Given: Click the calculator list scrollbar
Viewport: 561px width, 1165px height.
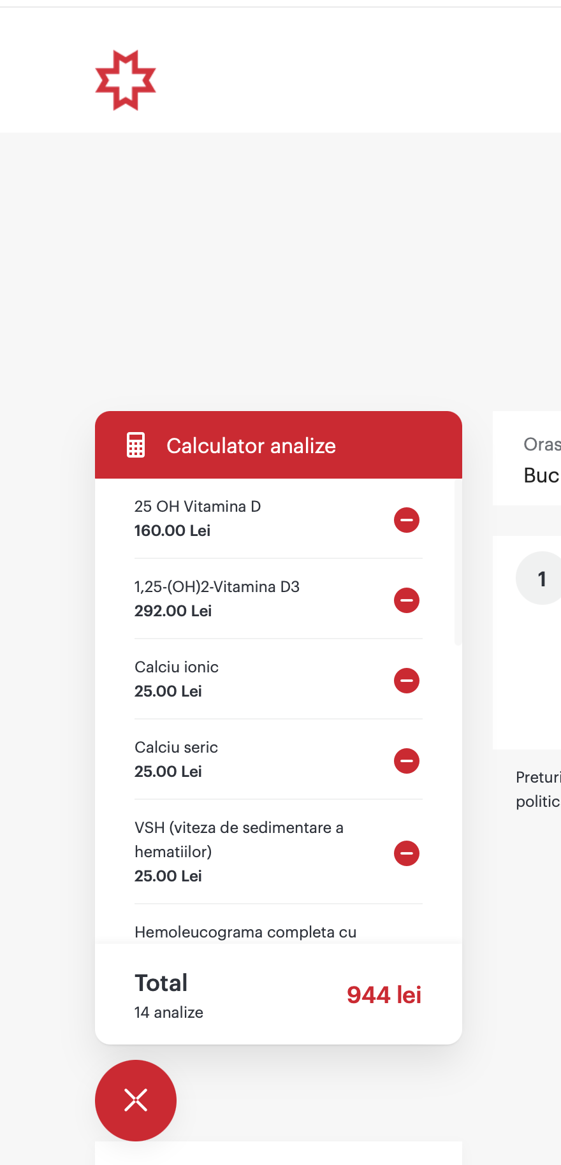Looking at the screenshot, I should 458,562.
